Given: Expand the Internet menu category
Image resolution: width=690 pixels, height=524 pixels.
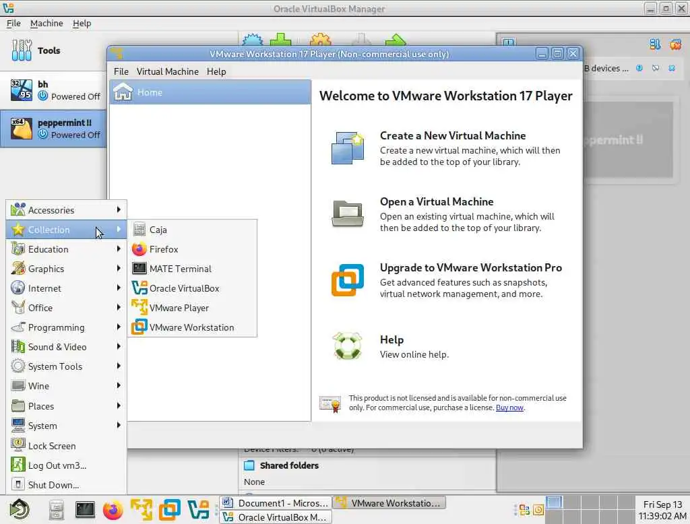Looking at the screenshot, I should (66, 288).
